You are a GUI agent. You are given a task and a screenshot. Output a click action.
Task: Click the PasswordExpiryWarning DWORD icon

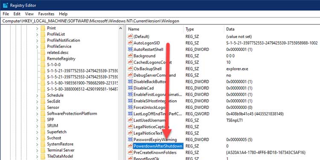tap(130, 140)
